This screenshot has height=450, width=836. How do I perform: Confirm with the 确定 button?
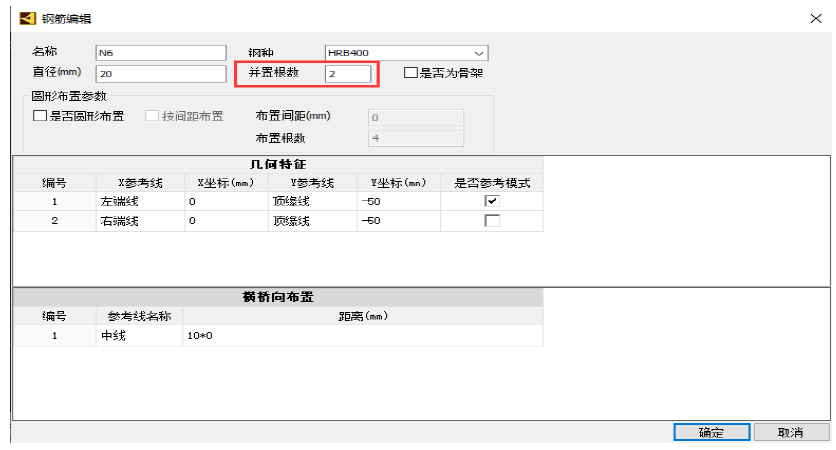click(x=712, y=432)
